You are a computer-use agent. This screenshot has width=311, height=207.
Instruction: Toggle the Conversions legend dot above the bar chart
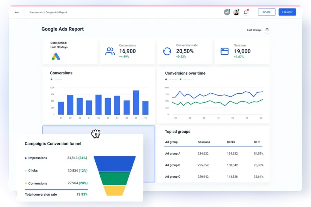(x=51, y=79)
